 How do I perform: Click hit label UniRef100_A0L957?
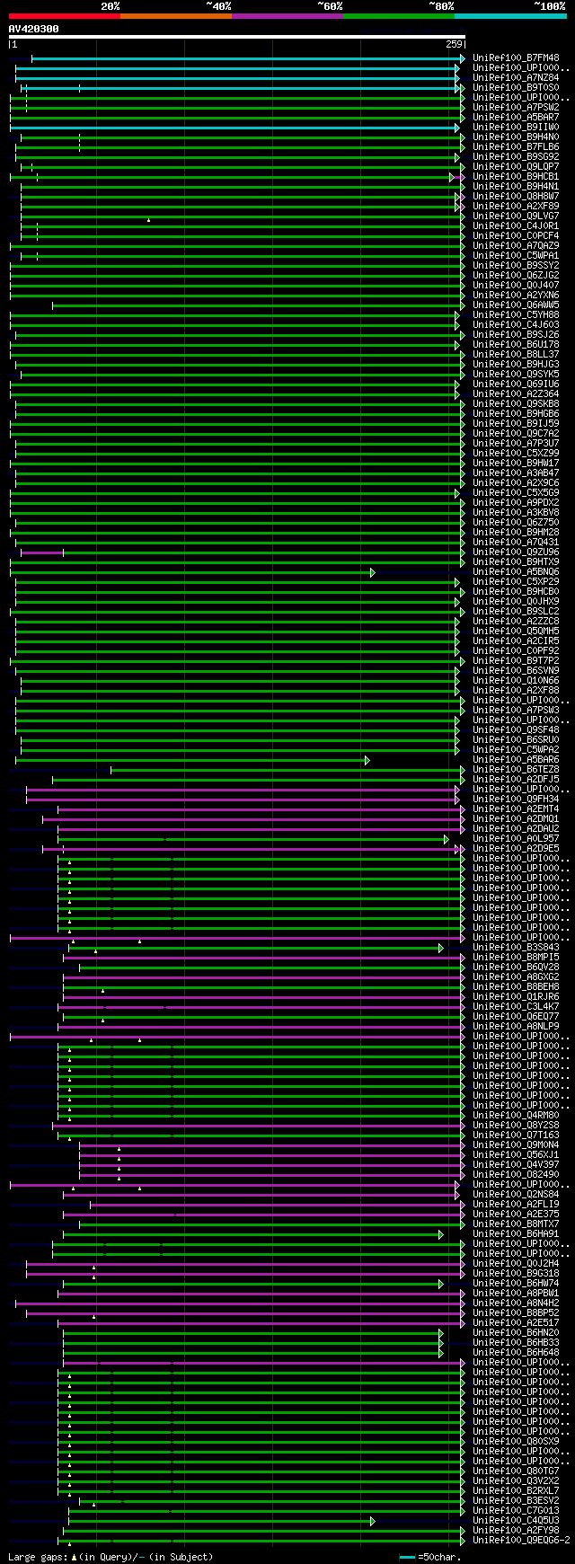coord(516,839)
